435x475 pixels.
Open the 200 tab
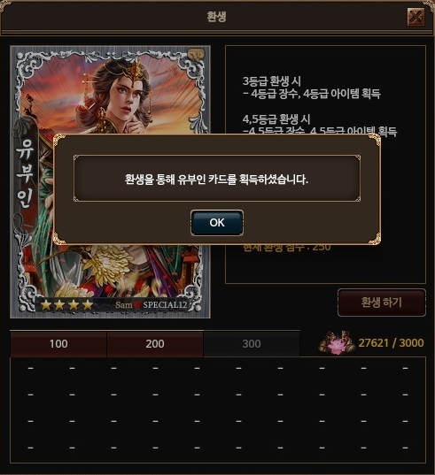click(155, 344)
